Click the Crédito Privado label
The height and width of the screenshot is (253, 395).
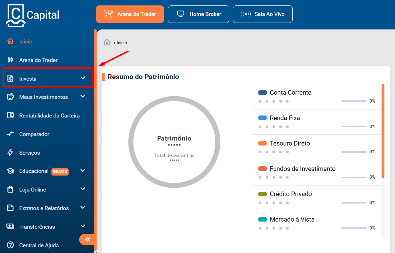[291, 194]
